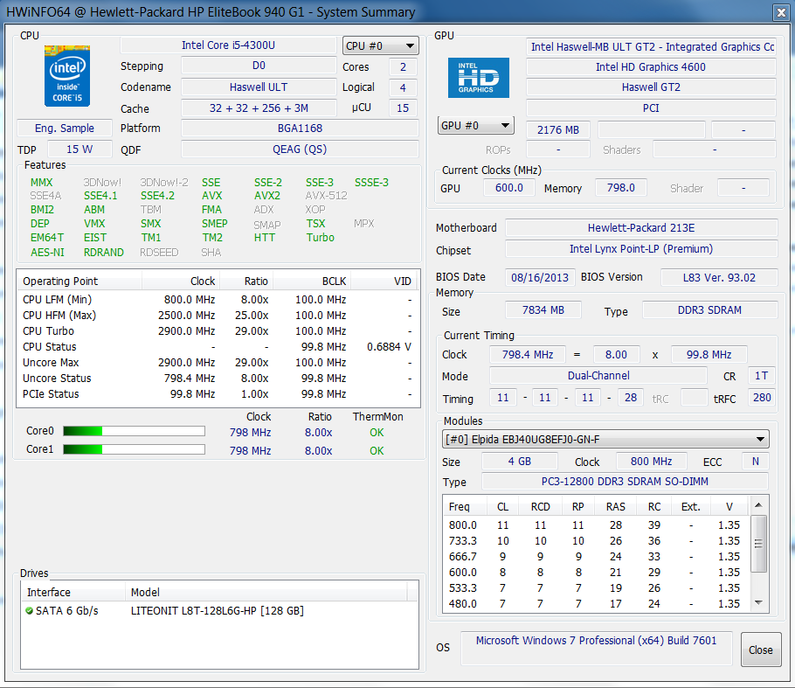Click the Freq column header in timings table
Image resolution: width=795 pixels, height=688 pixels.
tap(464, 506)
